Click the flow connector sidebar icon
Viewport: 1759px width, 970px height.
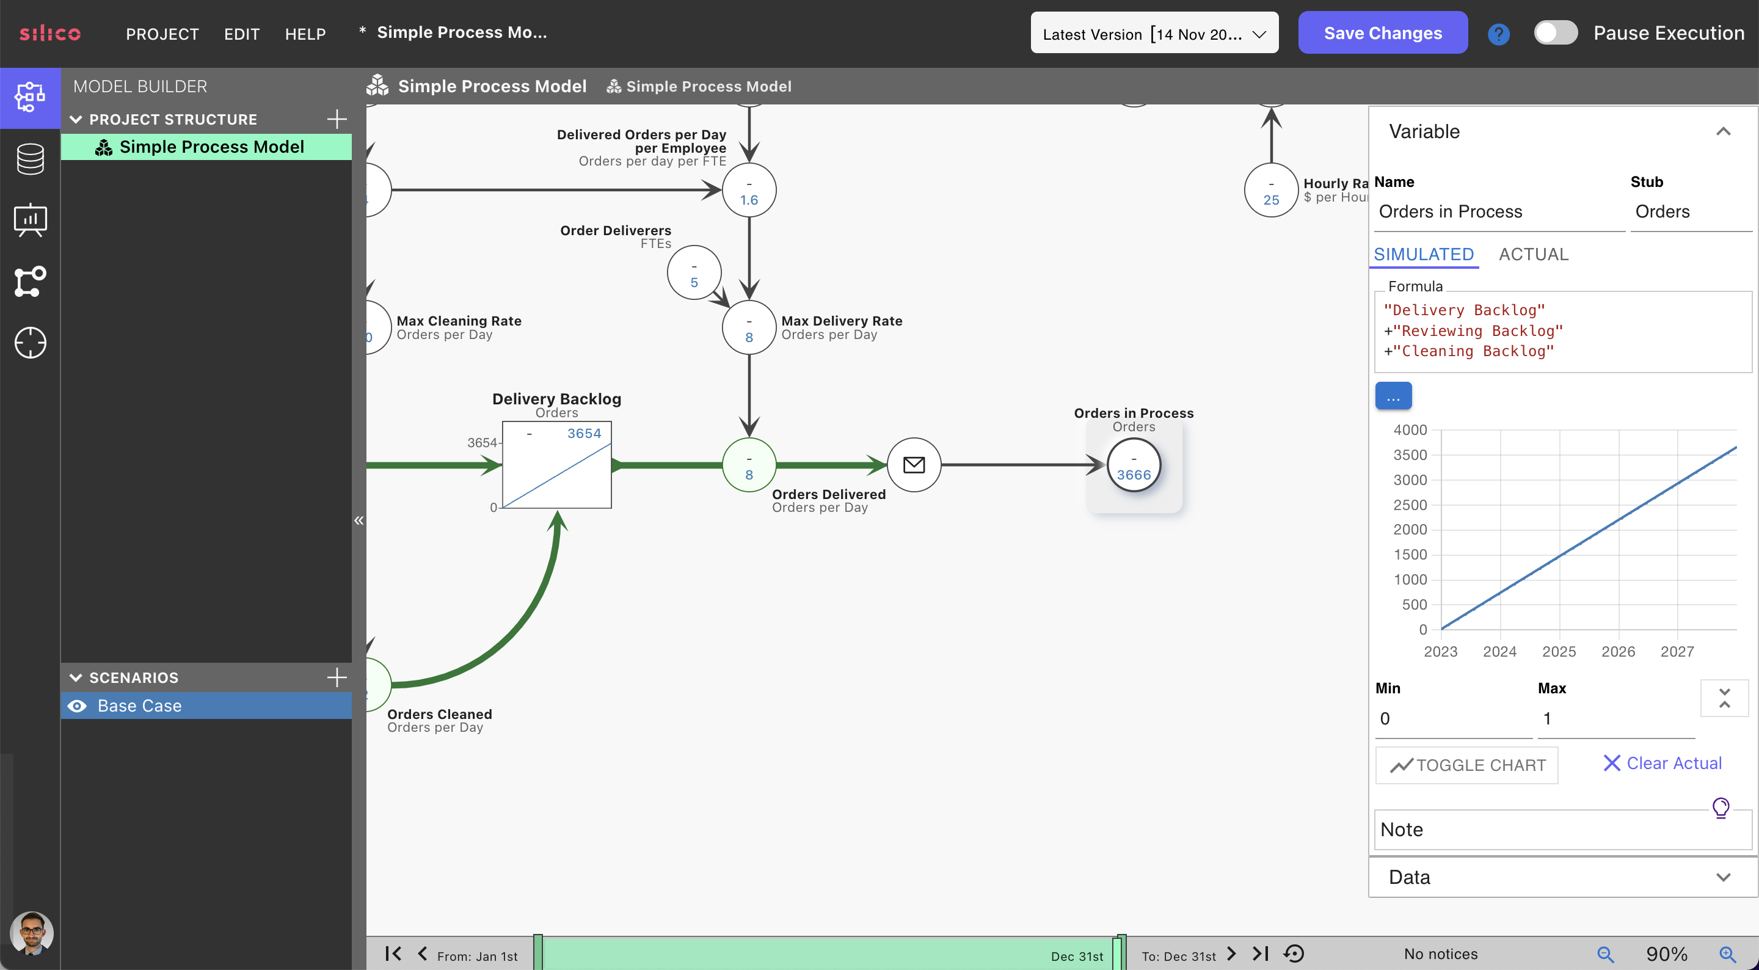coord(30,282)
